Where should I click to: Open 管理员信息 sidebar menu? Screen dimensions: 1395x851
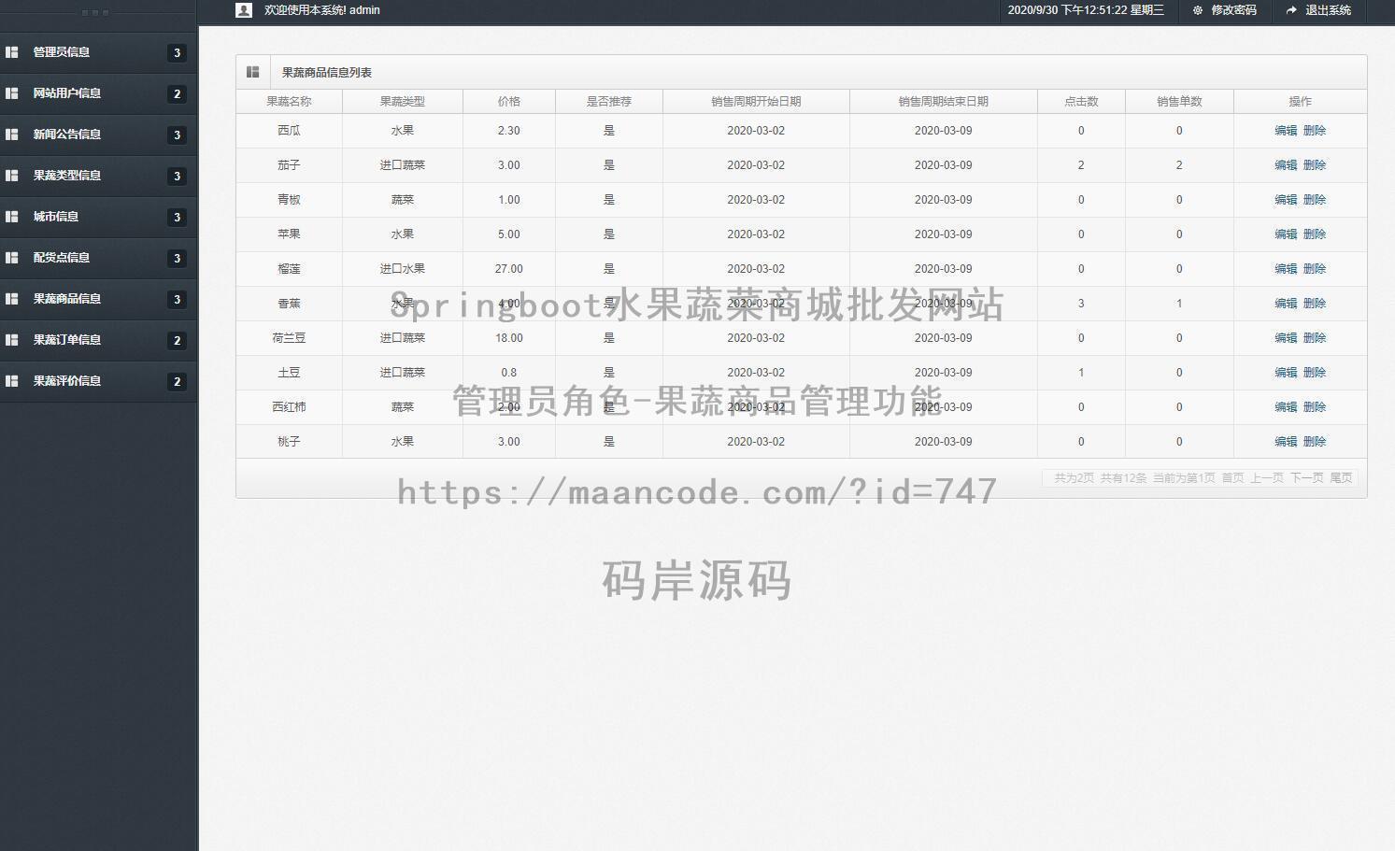[98, 52]
